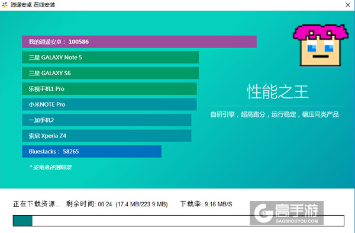The image size is (355, 233).
Task: Select the 我的逍遥安卓: 100586 score bar
Action: (139, 42)
